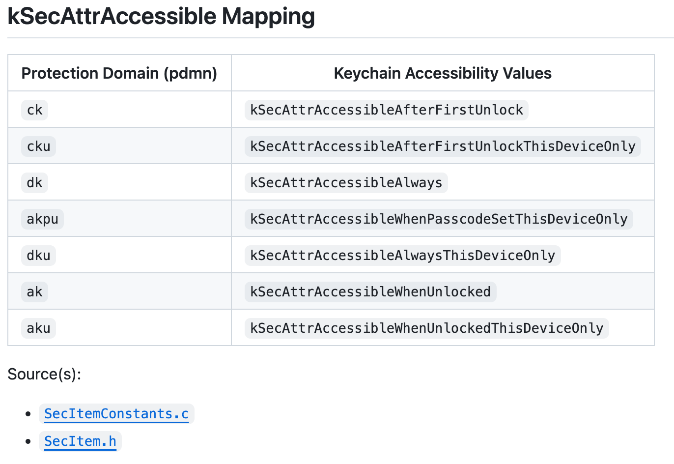Screen dimensions: 674x464
Task: Click the 'Source(s):' label
Action: [x=44, y=374]
